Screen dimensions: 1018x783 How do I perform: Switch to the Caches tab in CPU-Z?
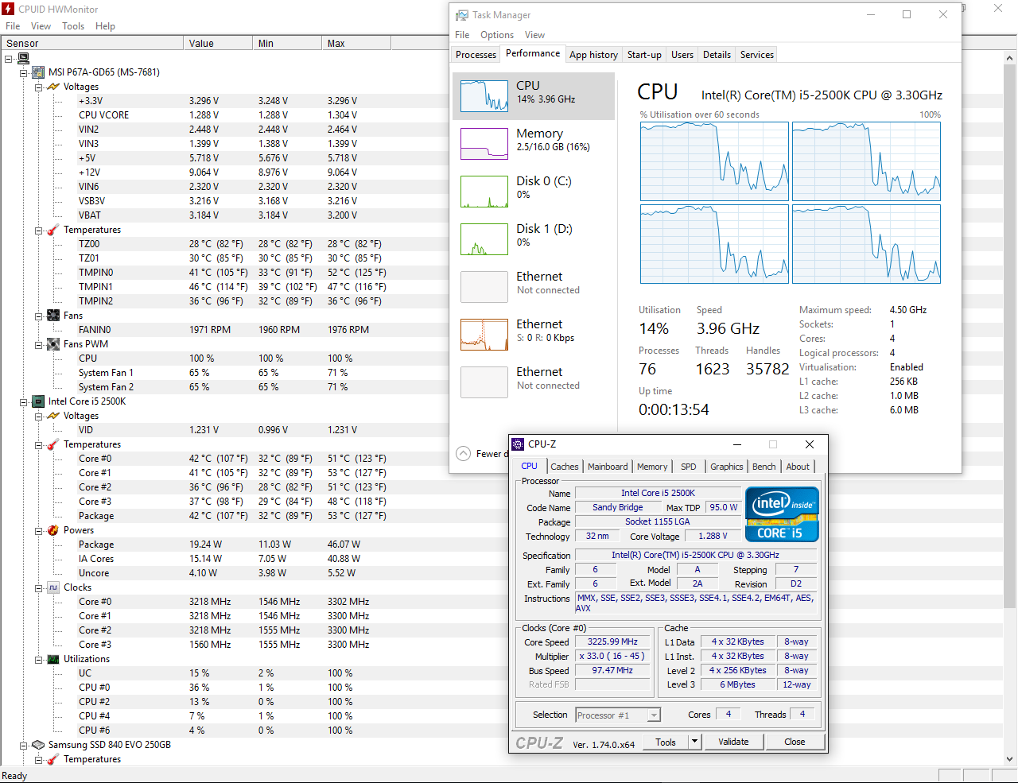coord(565,467)
